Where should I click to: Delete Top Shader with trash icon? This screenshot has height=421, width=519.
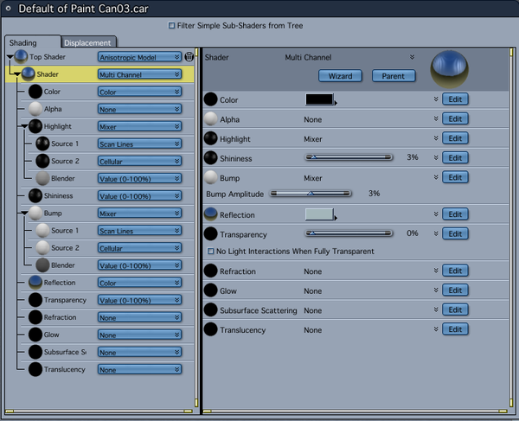pyautogui.click(x=189, y=57)
